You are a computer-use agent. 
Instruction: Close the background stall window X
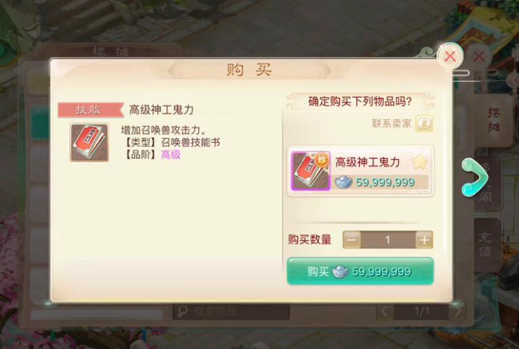pos(478,56)
